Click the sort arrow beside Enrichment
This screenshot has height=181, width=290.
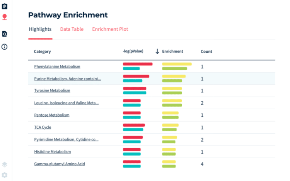pos(157,52)
